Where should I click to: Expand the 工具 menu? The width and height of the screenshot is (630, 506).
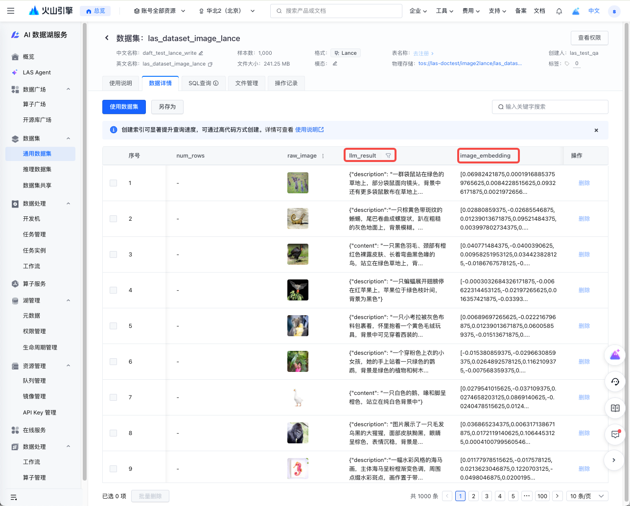click(444, 11)
